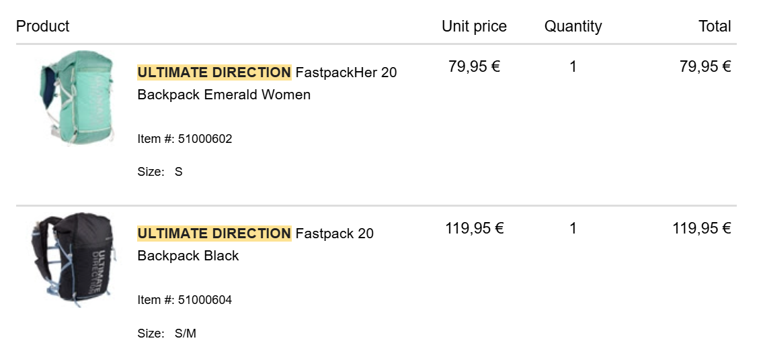The width and height of the screenshot is (763, 357).
Task: Click the 79,95 € unit price
Action: click(474, 66)
